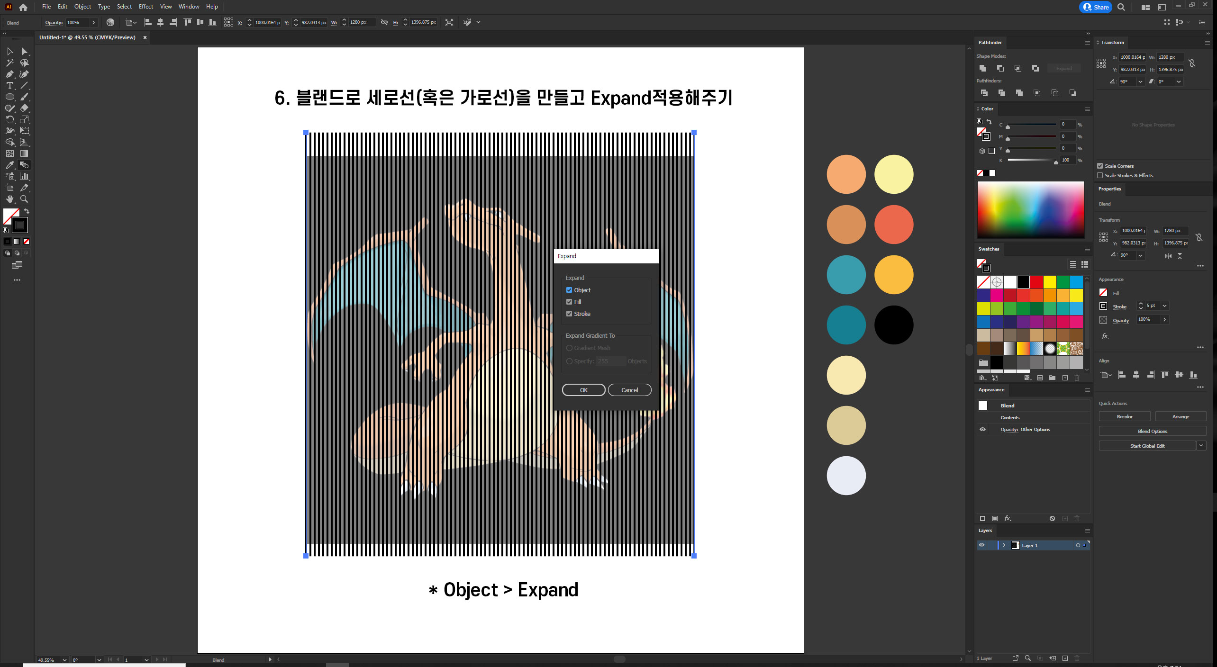Select the Curvature tool
This screenshot has height=667, width=1217.
pos(24,74)
